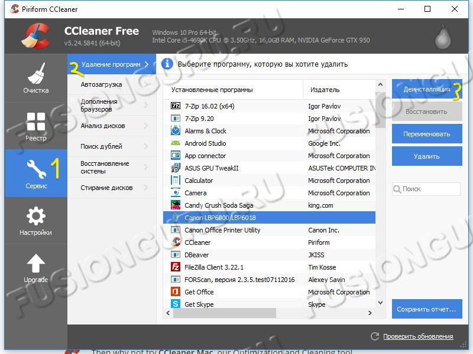Click the Google Inc. publisher cell
This screenshot has width=473, height=354.
pyautogui.click(x=324, y=143)
